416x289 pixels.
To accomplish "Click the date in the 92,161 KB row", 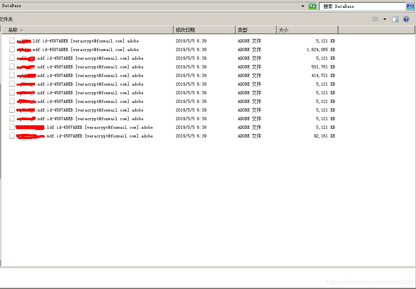I will click(191, 136).
